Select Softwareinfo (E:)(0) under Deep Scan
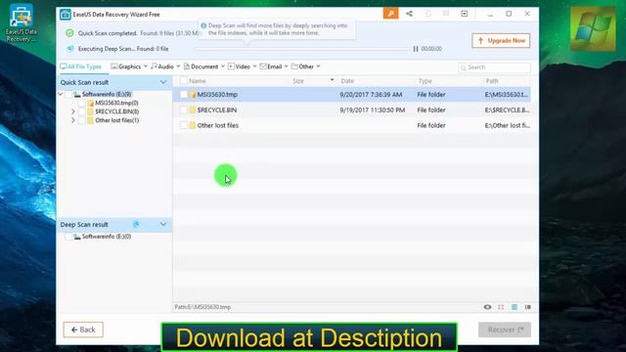The image size is (626, 352). point(107,237)
